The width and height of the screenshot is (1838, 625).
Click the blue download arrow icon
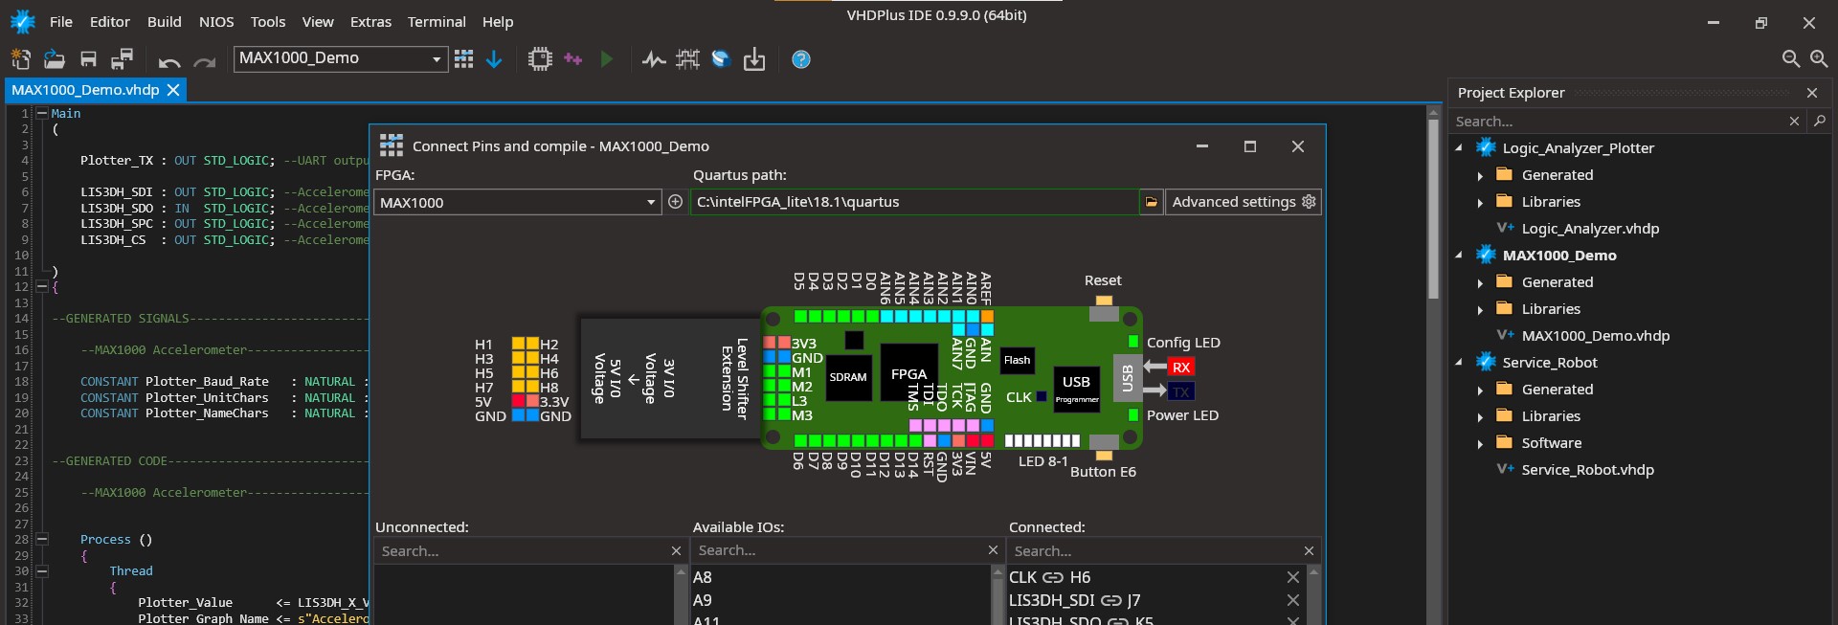[494, 59]
